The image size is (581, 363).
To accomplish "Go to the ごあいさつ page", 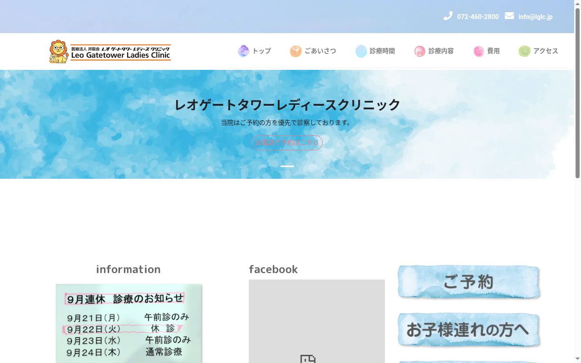I will point(320,51).
